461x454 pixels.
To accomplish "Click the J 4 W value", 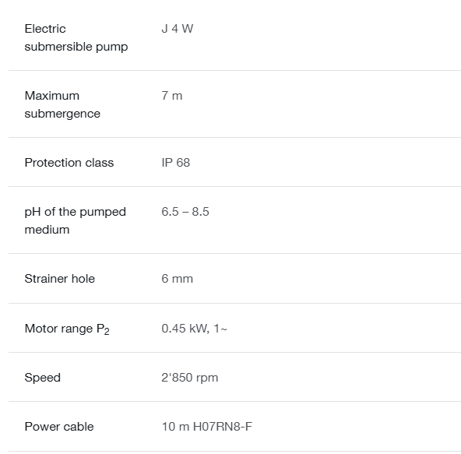I will point(178,29).
